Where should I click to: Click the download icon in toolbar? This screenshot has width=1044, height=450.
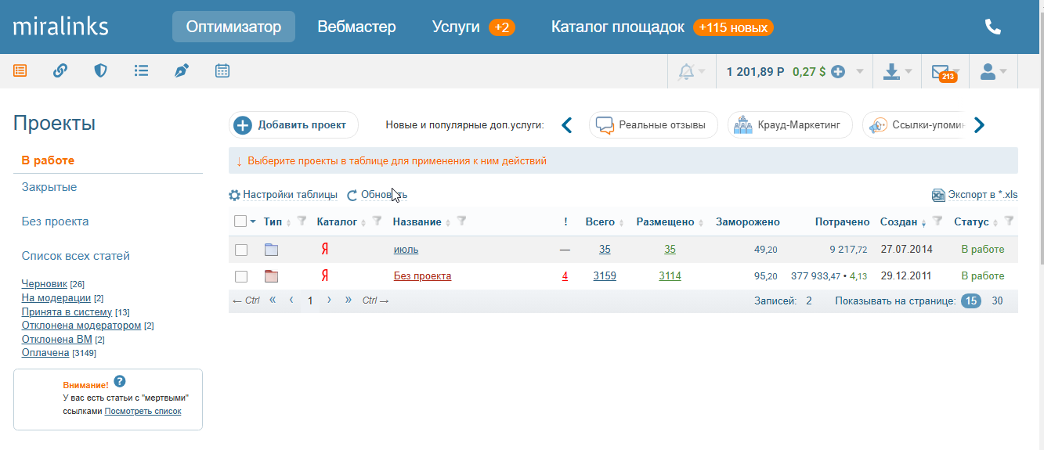pyautogui.click(x=891, y=71)
